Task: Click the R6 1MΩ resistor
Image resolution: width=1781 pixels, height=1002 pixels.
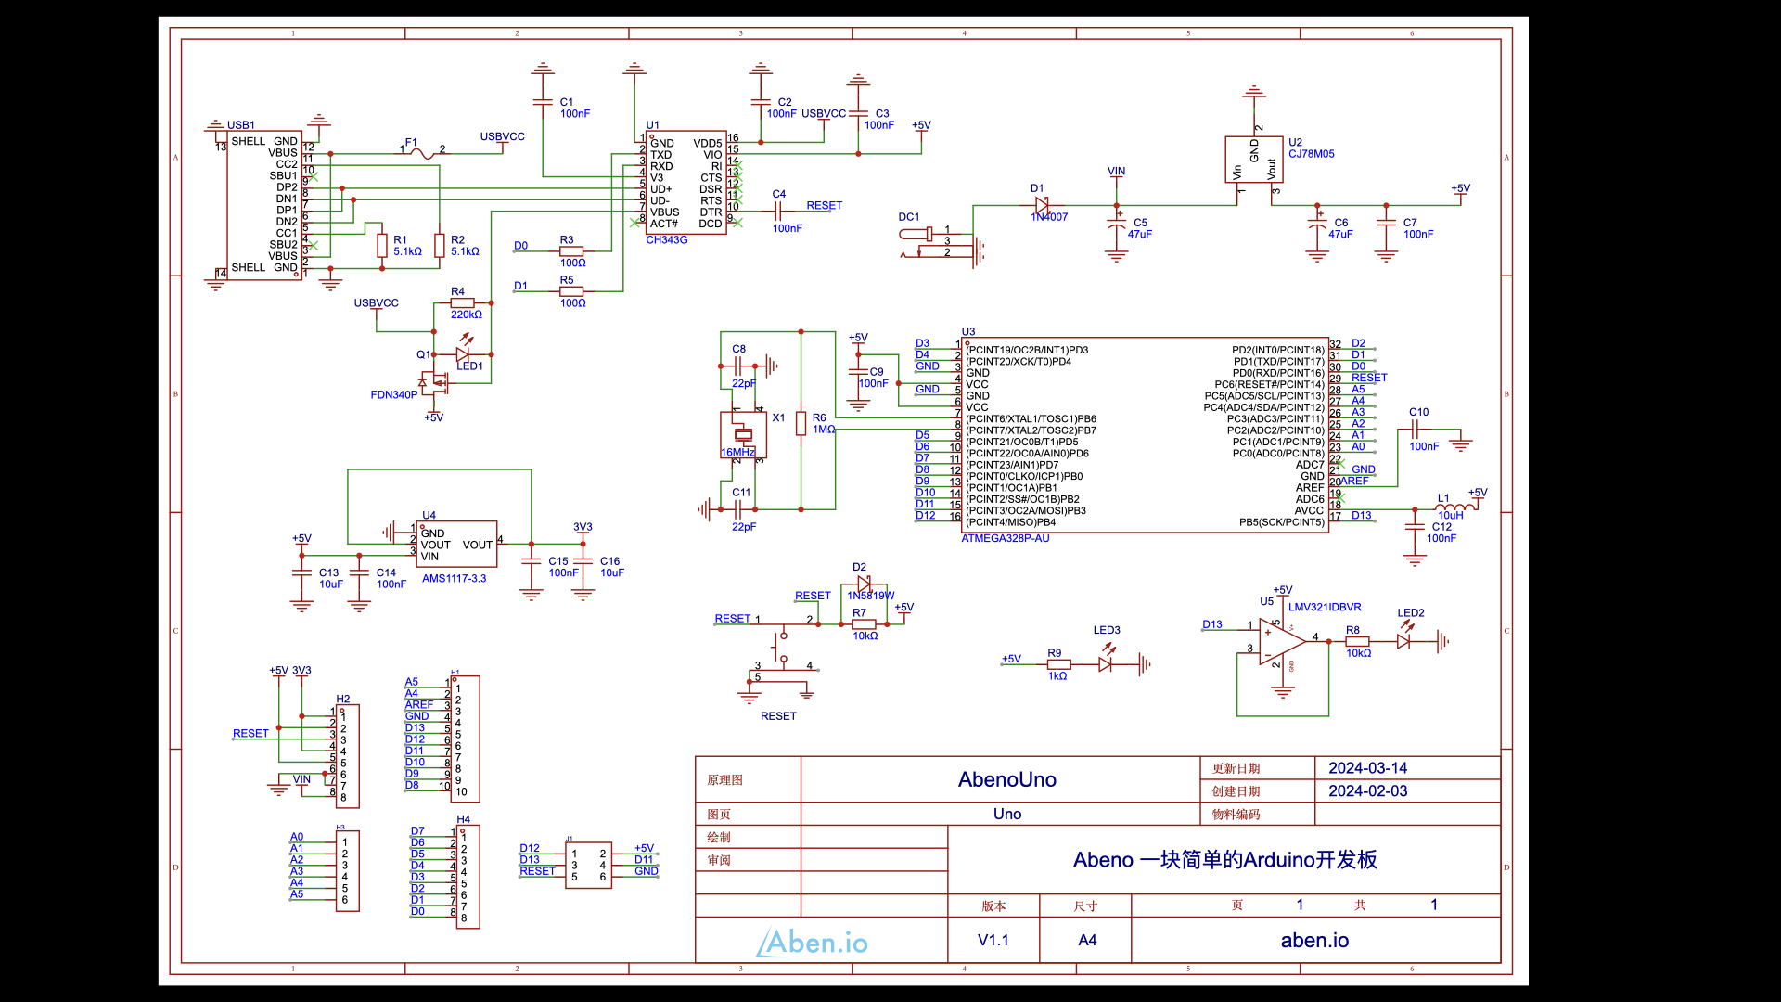Action: pos(801,424)
